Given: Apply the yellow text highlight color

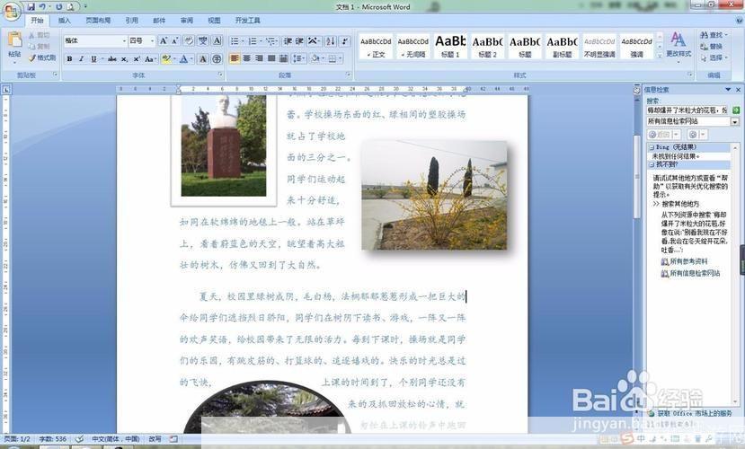Looking at the screenshot, I should [x=166, y=59].
